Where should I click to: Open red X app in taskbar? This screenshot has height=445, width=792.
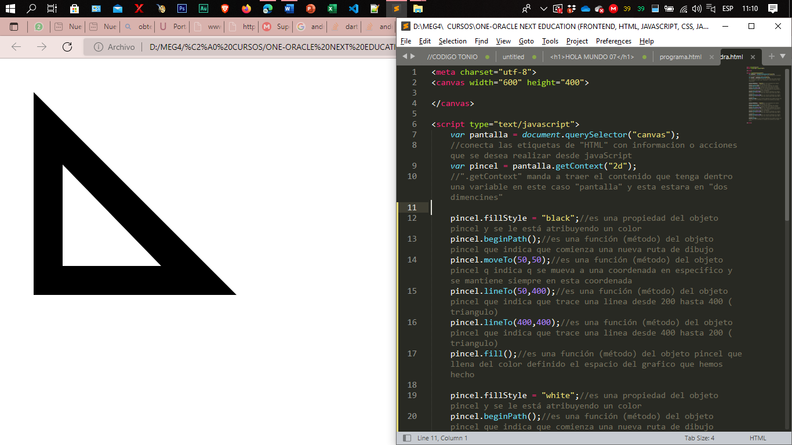[x=139, y=9]
